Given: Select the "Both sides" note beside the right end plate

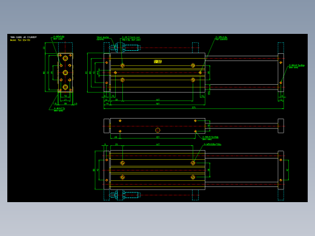Looking at the screenshot, I should coord(297,66).
